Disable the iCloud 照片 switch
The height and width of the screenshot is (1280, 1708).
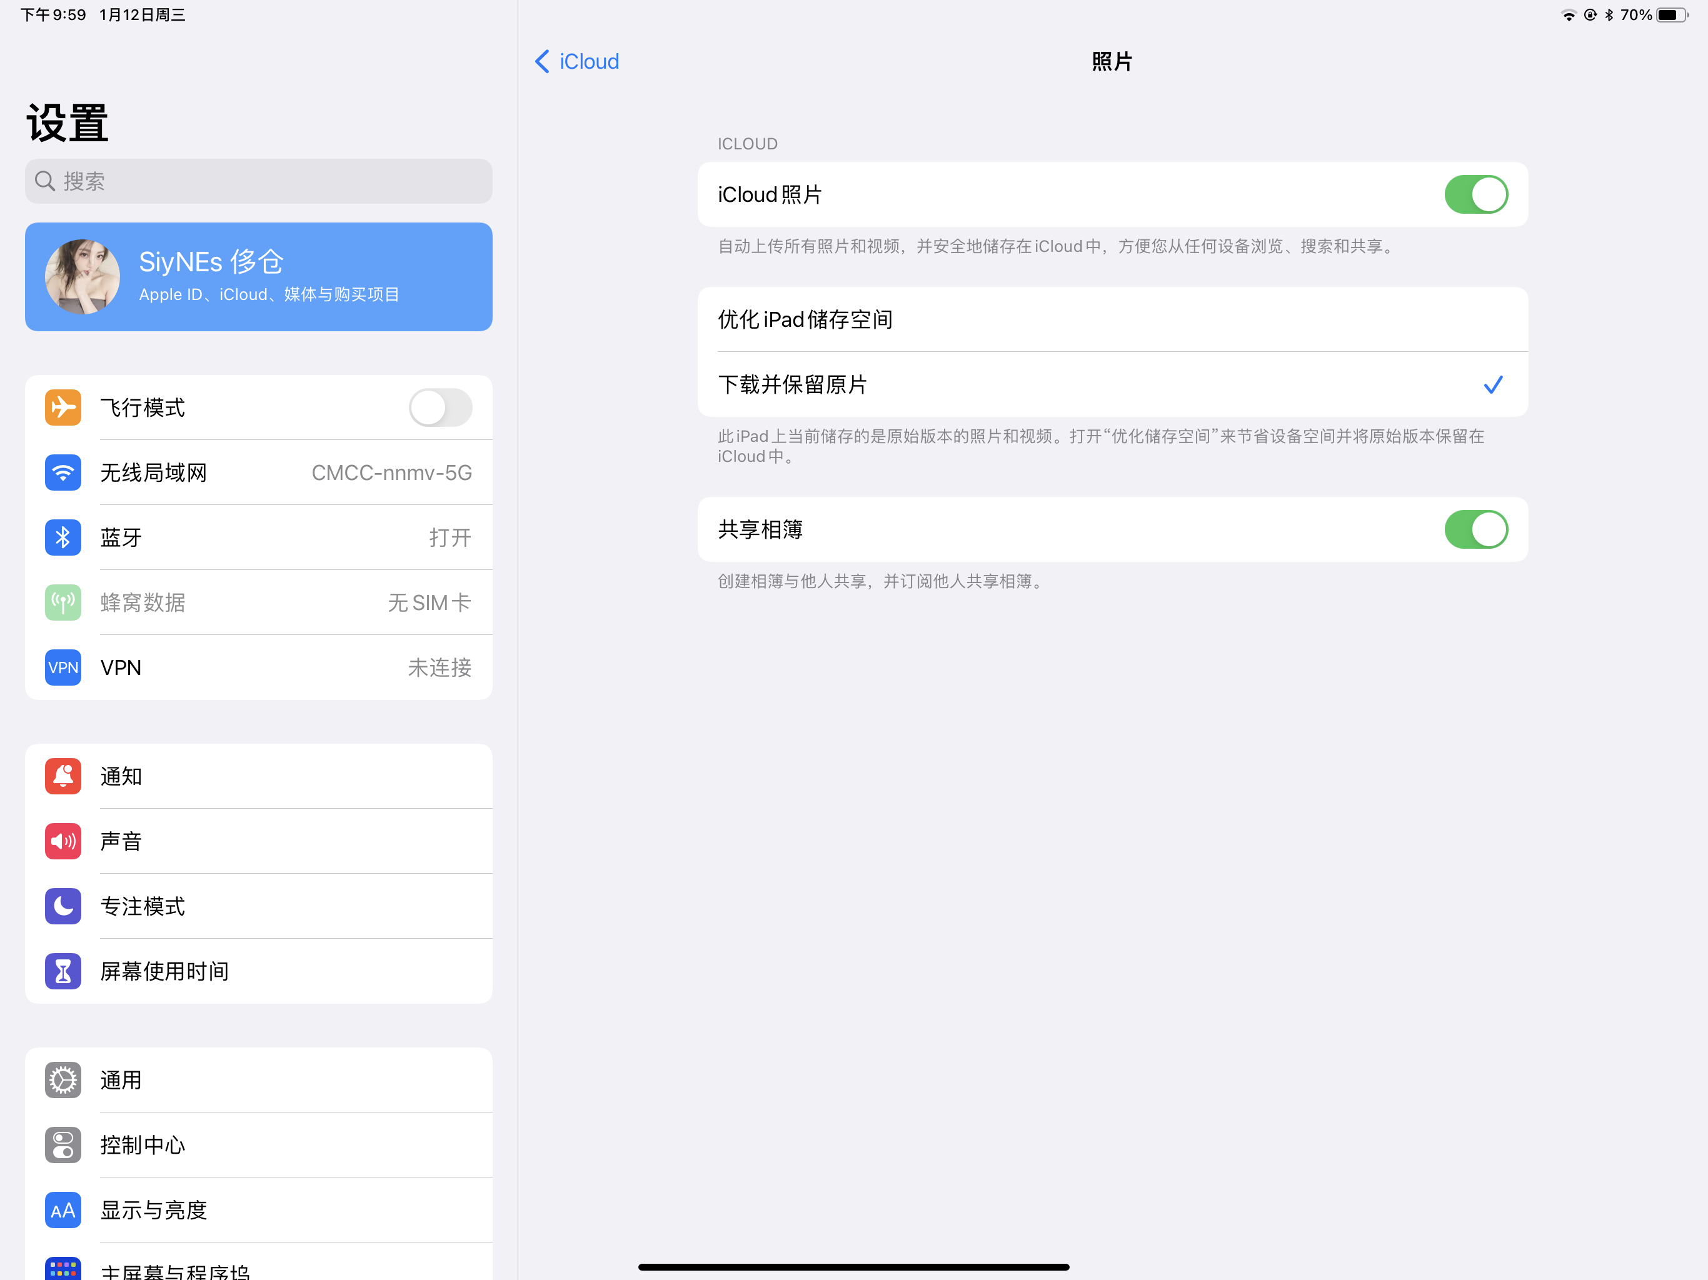coord(1475,194)
